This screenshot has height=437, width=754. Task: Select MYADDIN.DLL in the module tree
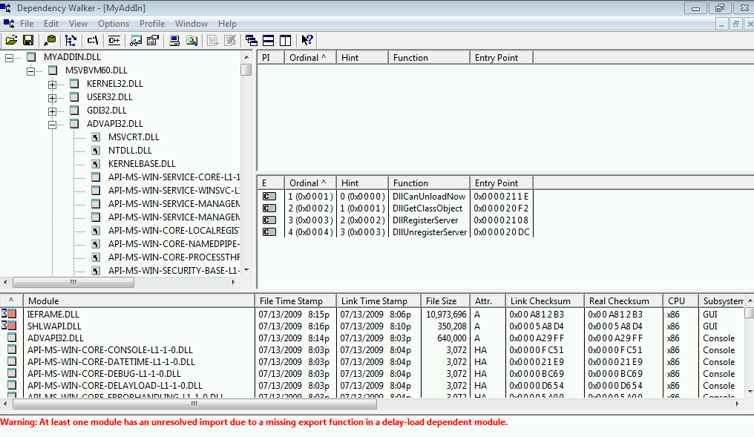pyautogui.click(x=72, y=56)
